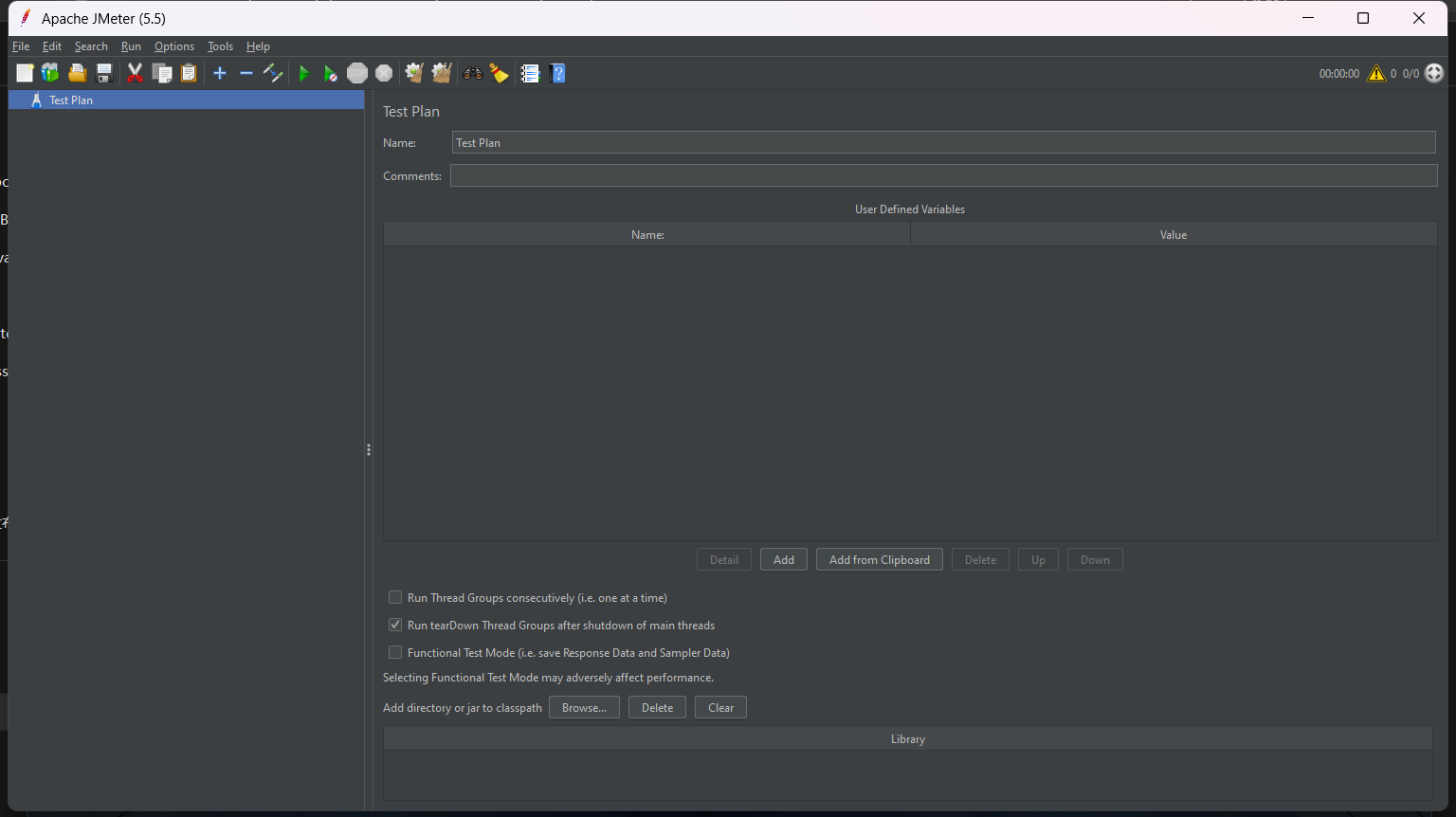The height and width of the screenshot is (817, 1456).
Task: Enable Run Thread Groups consecutively checkbox
Action: 395,598
